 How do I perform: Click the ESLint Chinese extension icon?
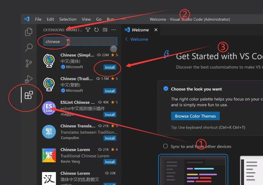tap(49, 108)
